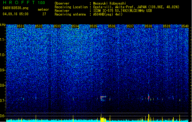Click the 0534 time marker

pos(75,26)
